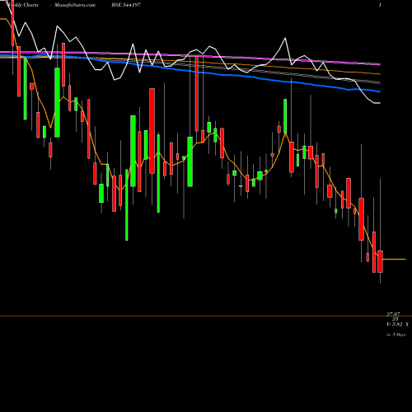Screen dimensions: 412x412
Task: Click the 'in 5 Days' label
Action: coord(396,335)
